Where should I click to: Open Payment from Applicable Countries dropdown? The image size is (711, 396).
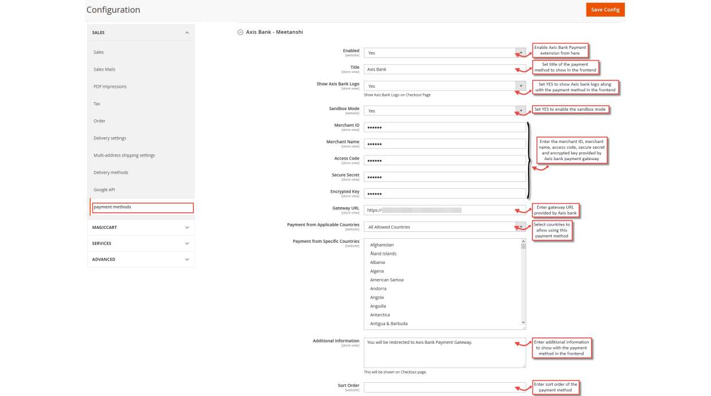click(x=445, y=227)
